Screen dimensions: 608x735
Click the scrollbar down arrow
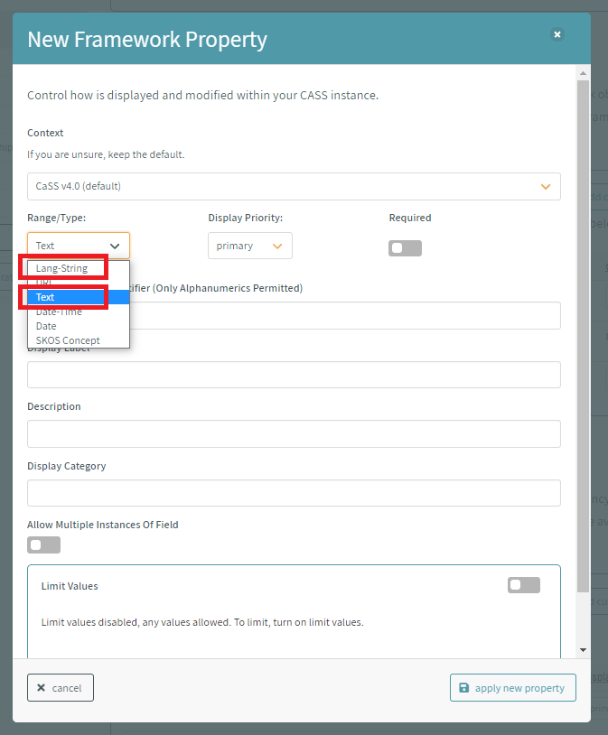[583, 649]
